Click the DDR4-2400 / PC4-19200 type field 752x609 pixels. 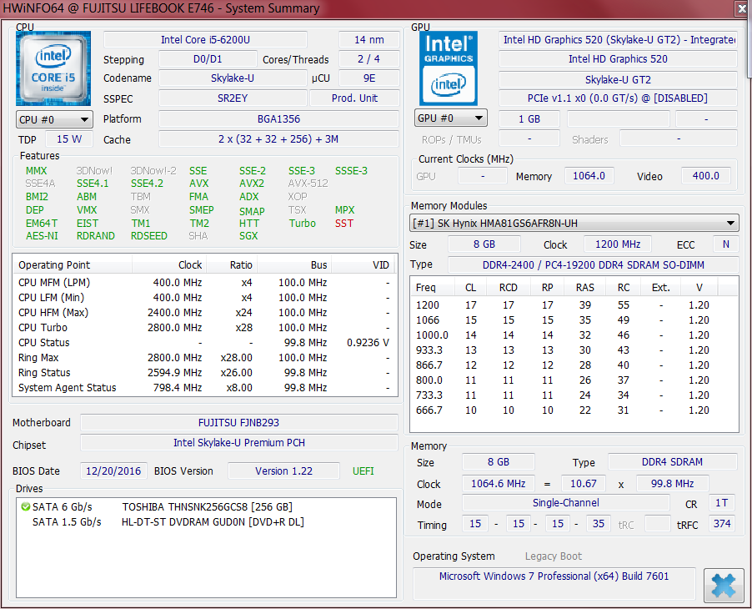point(594,265)
